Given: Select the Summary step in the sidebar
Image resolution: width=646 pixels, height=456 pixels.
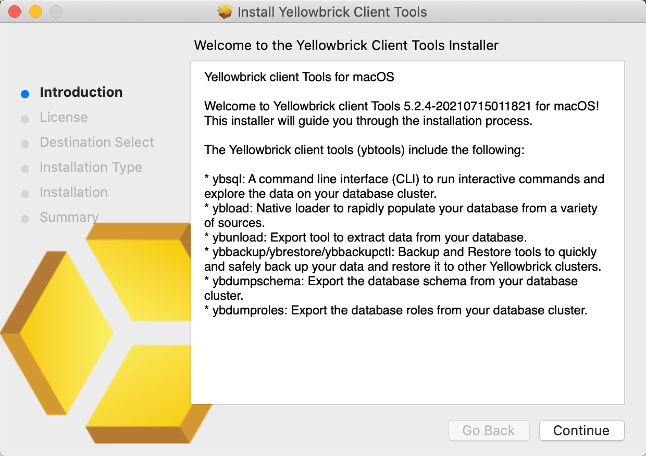Looking at the screenshot, I should [x=69, y=217].
